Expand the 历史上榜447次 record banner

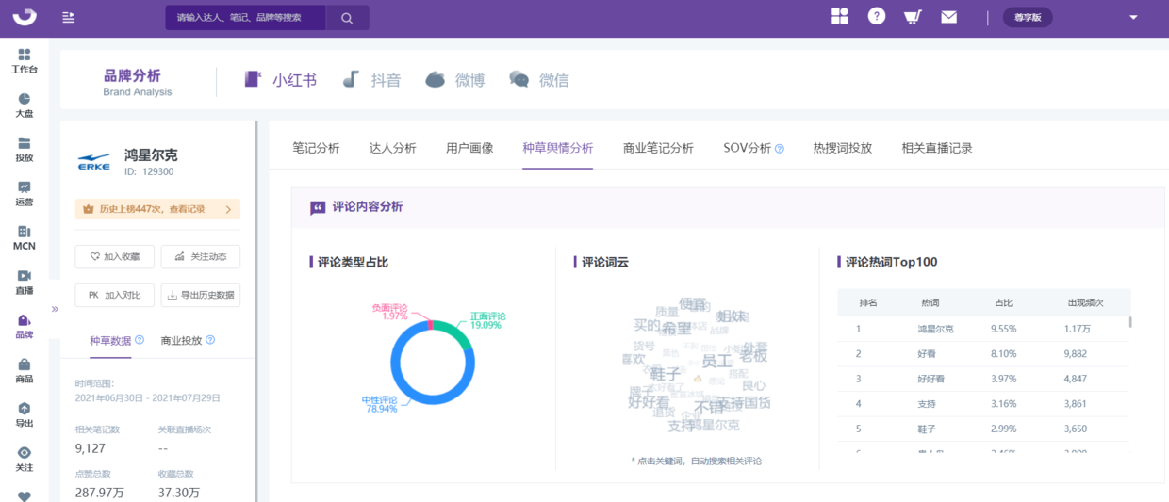click(x=157, y=209)
